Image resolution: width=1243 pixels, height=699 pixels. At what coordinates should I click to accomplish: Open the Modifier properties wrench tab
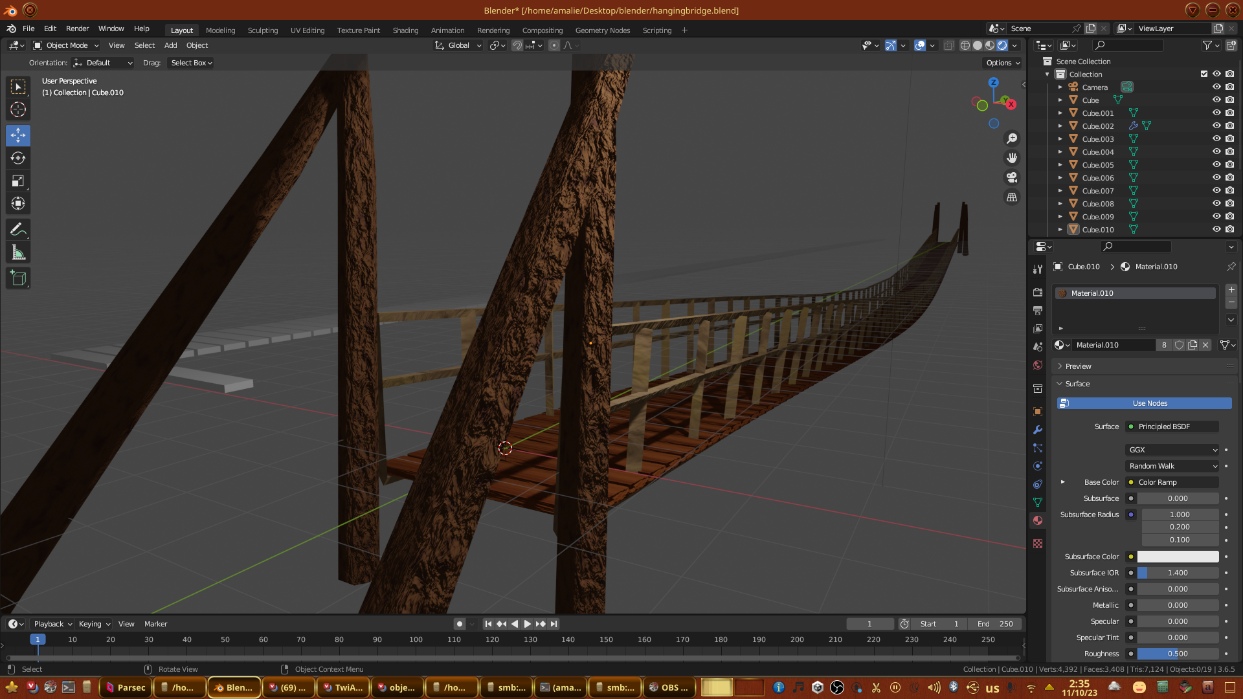(1038, 430)
